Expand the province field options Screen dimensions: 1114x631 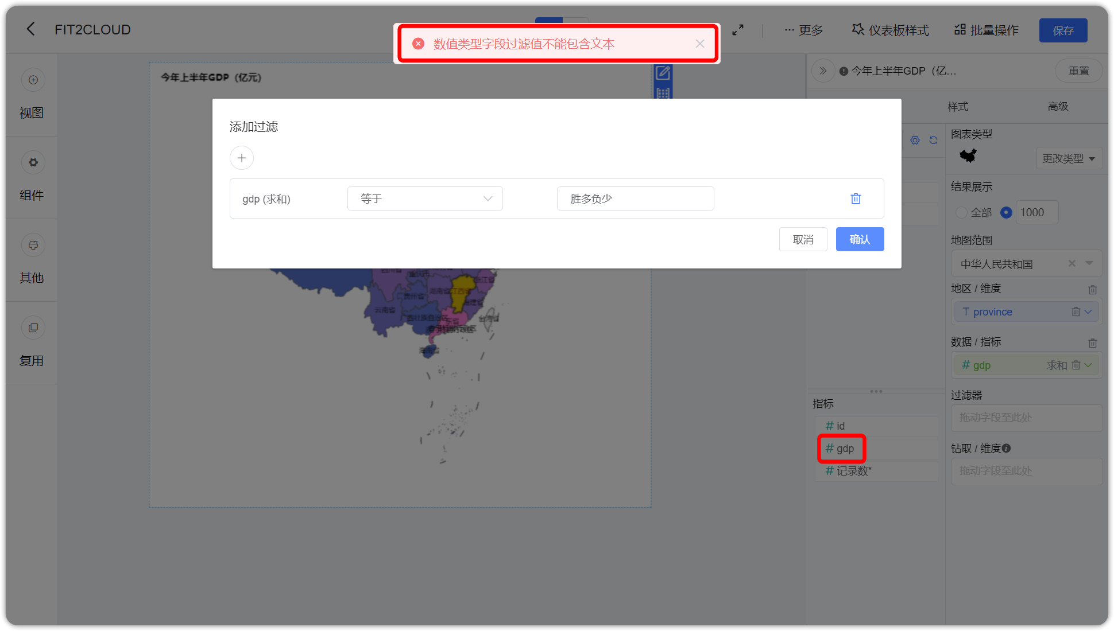point(1088,311)
